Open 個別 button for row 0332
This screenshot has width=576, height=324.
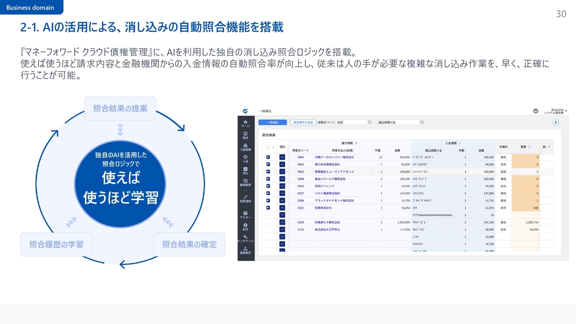point(282,208)
